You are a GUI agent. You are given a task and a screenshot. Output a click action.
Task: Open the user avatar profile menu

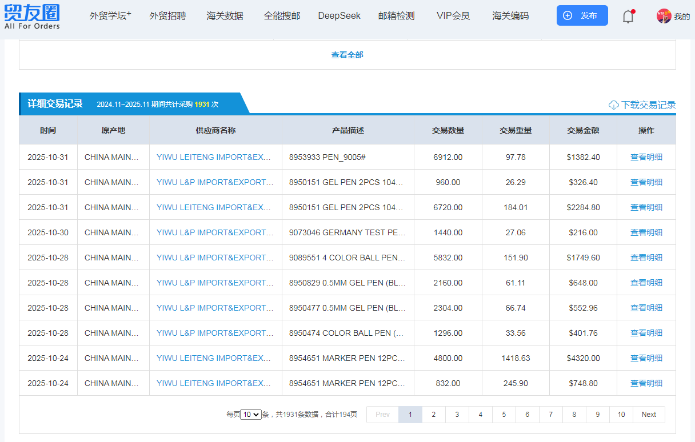pyautogui.click(x=664, y=16)
